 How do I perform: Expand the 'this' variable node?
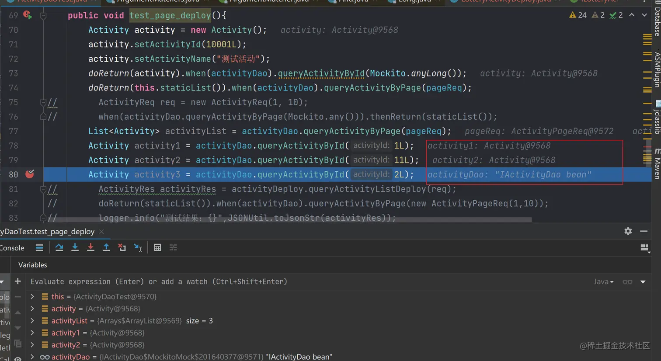click(x=32, y=297)
